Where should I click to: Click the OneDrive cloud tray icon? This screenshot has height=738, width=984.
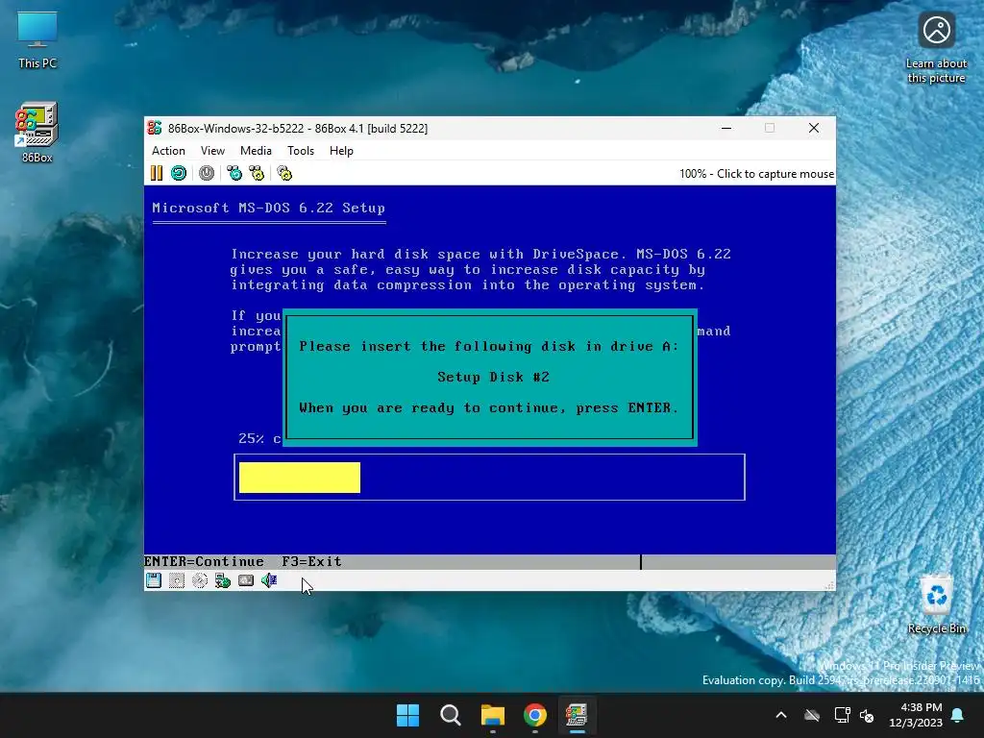click(812, 715)
